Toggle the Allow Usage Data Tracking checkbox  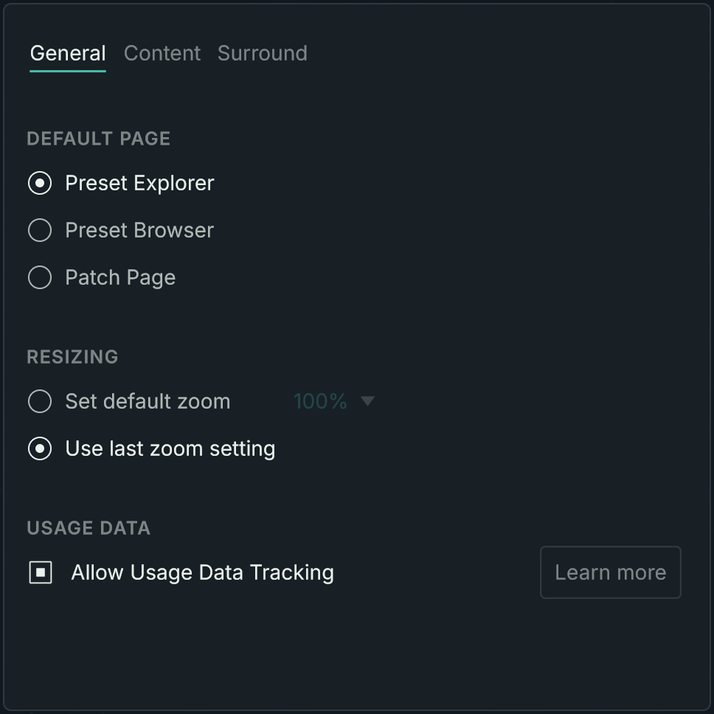[41, 572]
